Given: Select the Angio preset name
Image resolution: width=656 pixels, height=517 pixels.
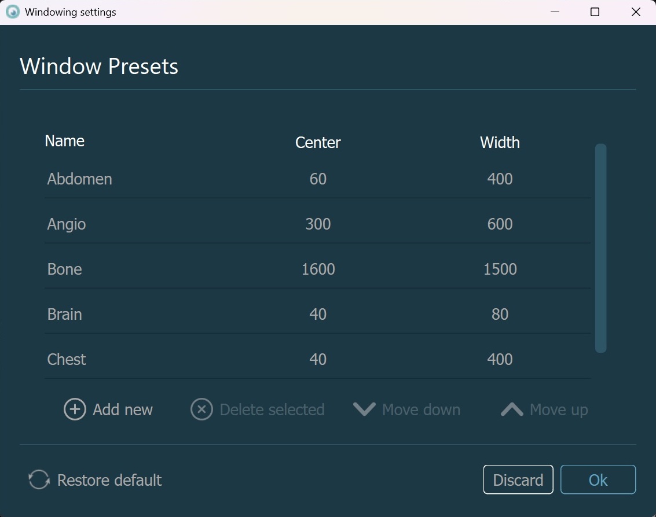Looking at the screenshot, I should click(67, 224).
